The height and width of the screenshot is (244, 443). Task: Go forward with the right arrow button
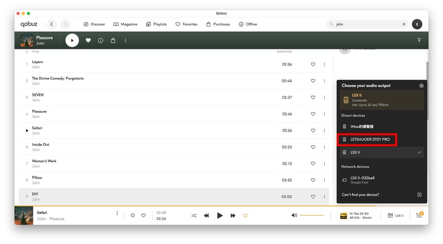pyautogui.click(x=65, y=24)
